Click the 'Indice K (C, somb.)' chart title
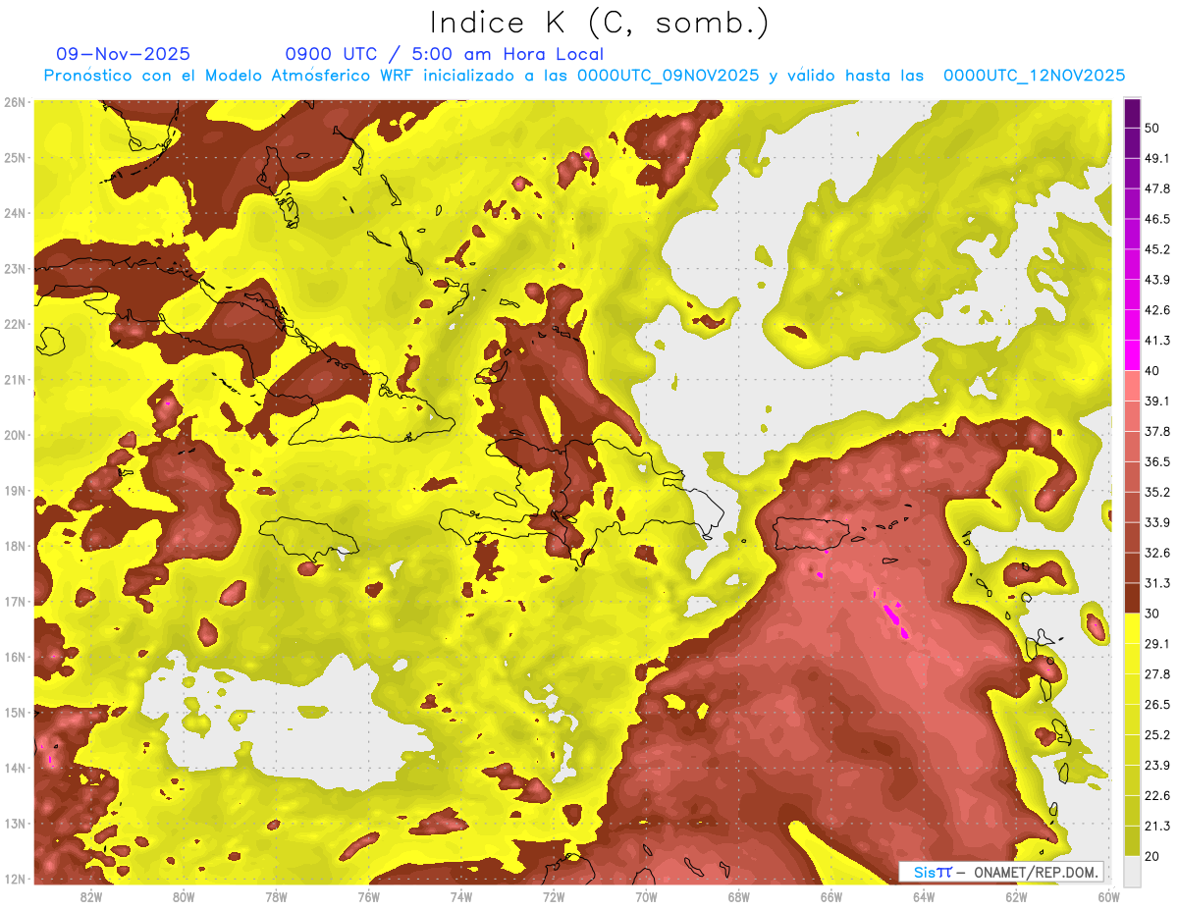The width and height of the screenshot is (1178, 910). click(600, 23)
